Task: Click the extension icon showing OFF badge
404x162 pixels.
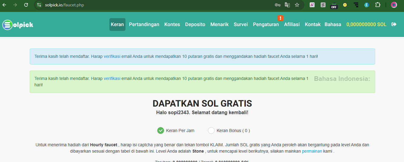Action: point(334,5)
